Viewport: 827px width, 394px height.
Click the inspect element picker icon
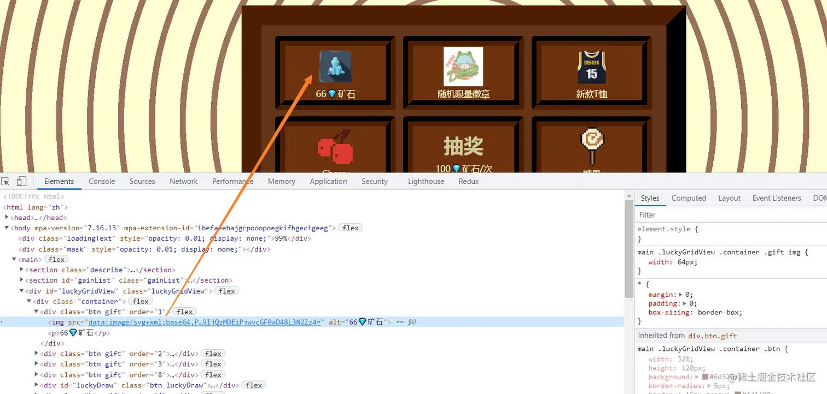coord(5,181)
